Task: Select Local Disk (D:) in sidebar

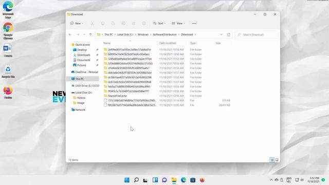Action: coord(83,92)
